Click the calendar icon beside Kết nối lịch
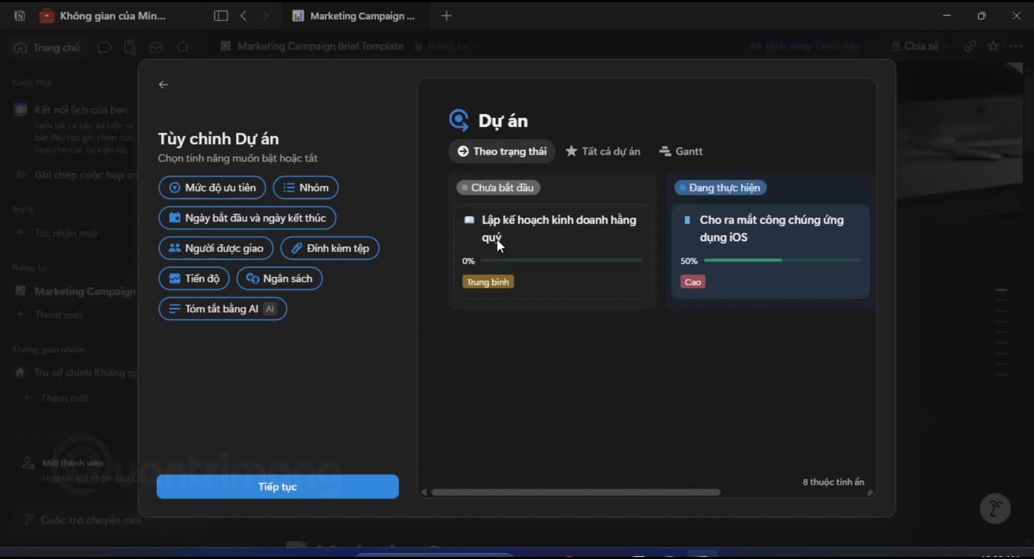The width and height of the screenshot is (1034, 559). point(21,110)
